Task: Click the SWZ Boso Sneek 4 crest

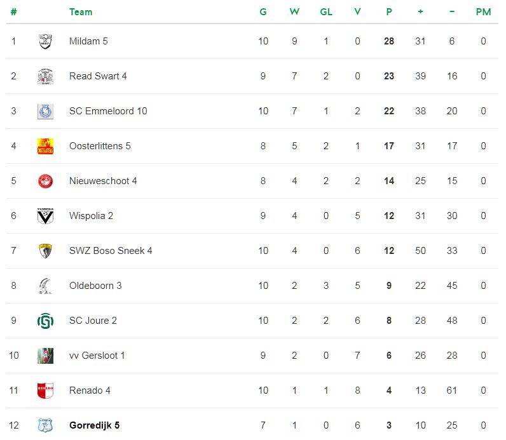Action: point(44,251)
